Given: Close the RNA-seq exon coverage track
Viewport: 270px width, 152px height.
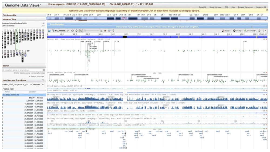Looking at the screenshot, I should coord(266,95).
